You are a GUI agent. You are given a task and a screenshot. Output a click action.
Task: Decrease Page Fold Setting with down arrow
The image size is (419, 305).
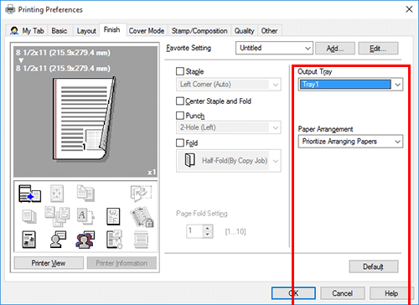tap(207, 235)
